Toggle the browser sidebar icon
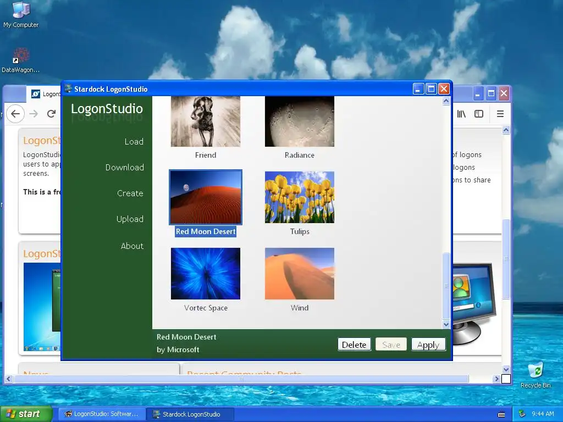The width and height of the screenshot is (563, 422). click(479, 114)
